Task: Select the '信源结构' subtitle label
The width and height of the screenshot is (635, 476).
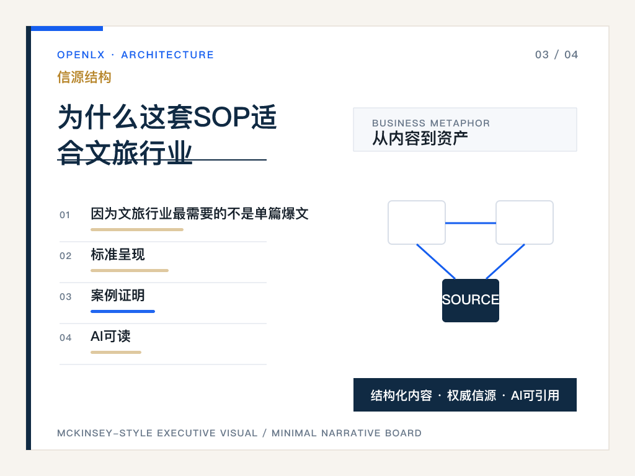Action: (84, 77)
